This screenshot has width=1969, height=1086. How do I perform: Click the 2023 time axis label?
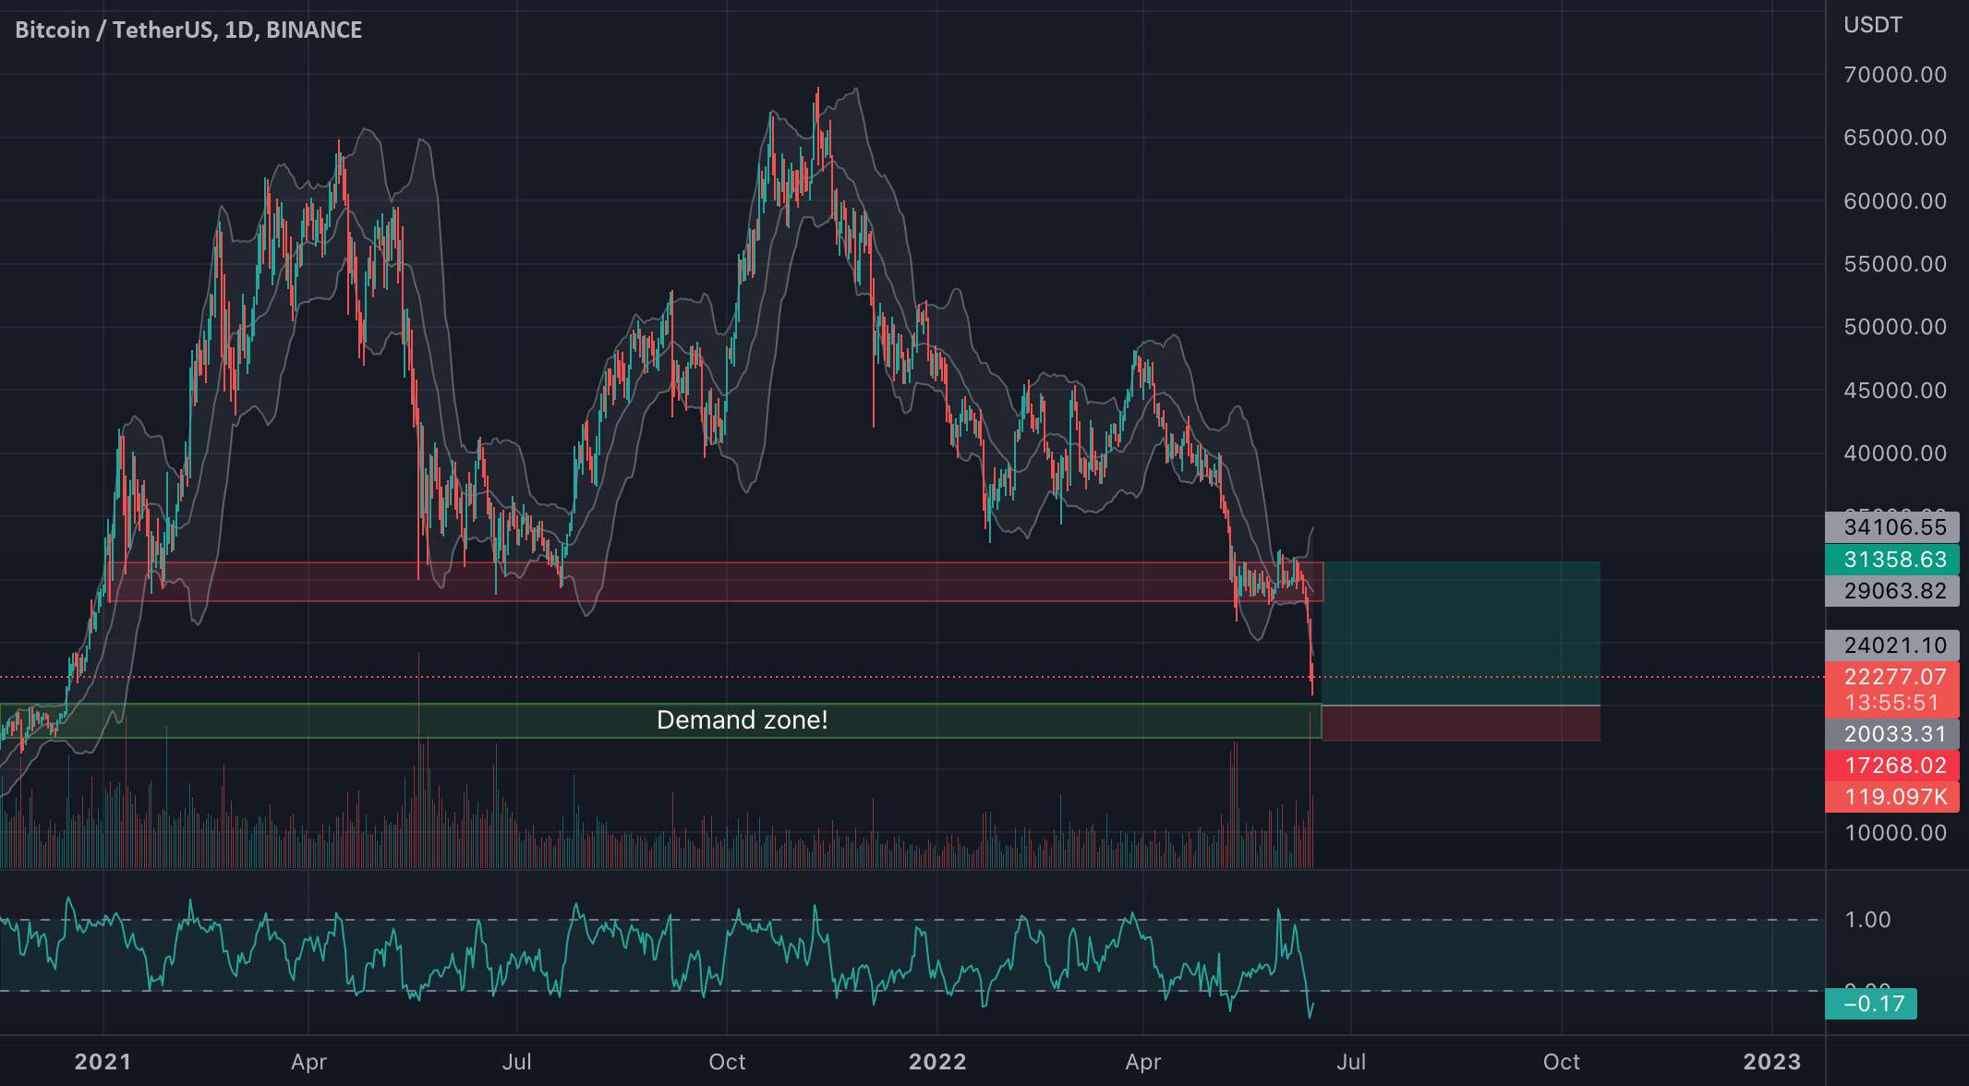point(1771,1062)
